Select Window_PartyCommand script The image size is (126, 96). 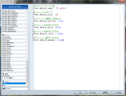[14, 13]
